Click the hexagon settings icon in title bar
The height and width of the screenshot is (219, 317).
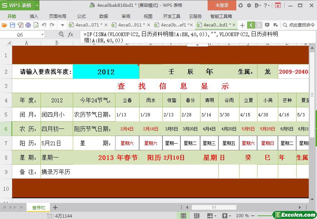[x=249, y=5]
